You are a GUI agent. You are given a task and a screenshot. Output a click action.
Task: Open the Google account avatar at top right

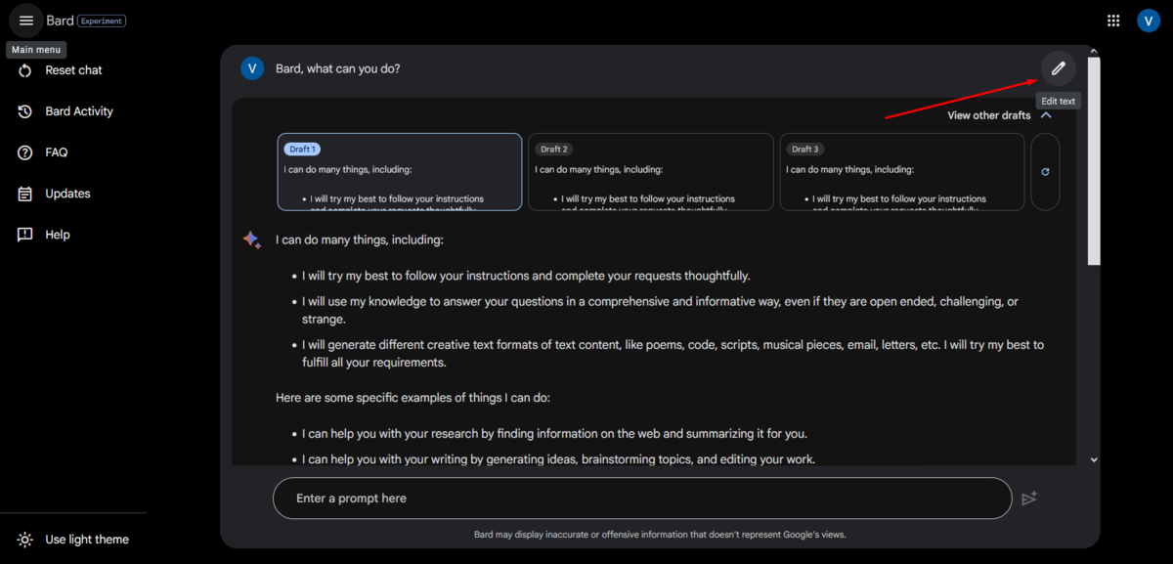click(1149, 21)
